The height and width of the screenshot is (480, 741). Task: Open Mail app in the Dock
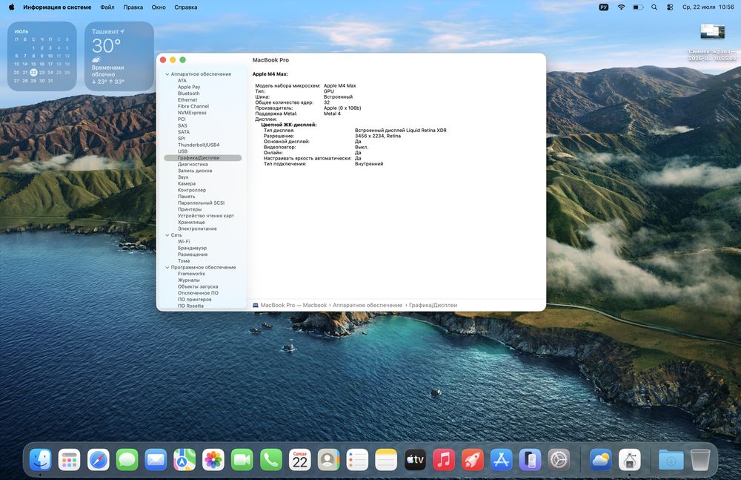click(156, 460)
